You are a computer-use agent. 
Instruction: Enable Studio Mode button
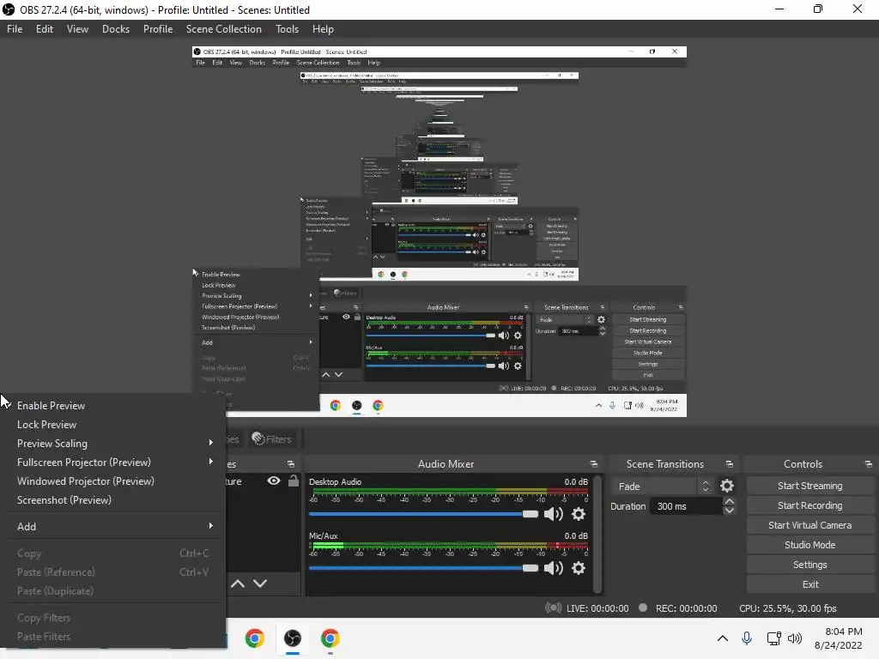pos(810,545)
